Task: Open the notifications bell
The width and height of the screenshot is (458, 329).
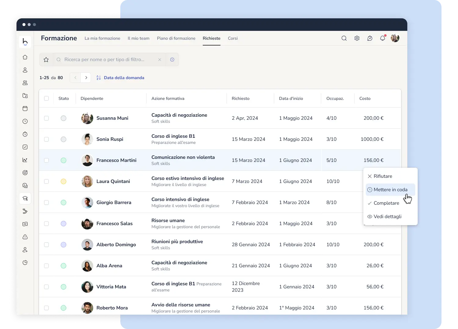Action: (383, 38)
